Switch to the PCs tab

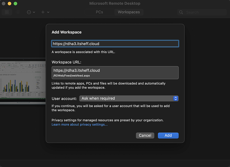point(99,12)
